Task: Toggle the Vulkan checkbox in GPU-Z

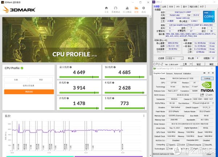Action: coord(167,149)
